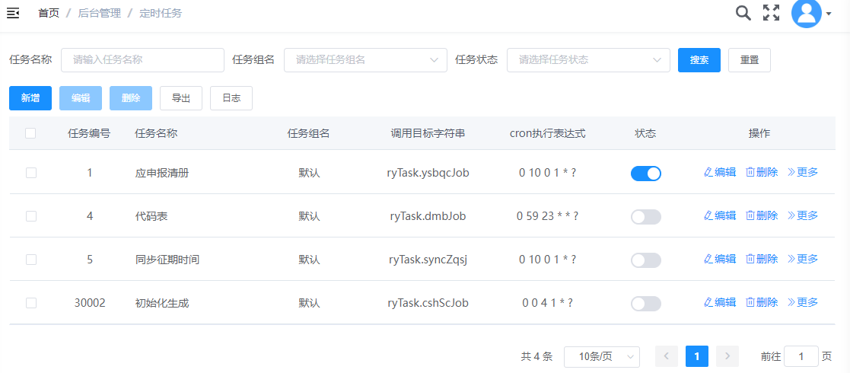
Task: Click the 共 4 条 total count
Action: pos(536,357)
